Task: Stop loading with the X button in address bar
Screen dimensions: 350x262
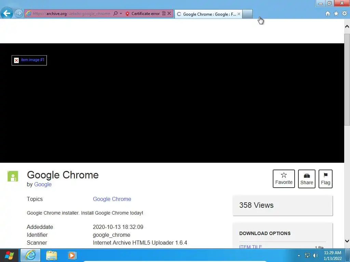Action: coord(169,14)
